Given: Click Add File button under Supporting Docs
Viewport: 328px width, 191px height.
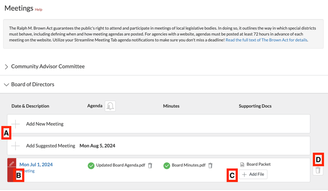Looking at the screenshot, I should pyautogui.click(x=253, y=174).
